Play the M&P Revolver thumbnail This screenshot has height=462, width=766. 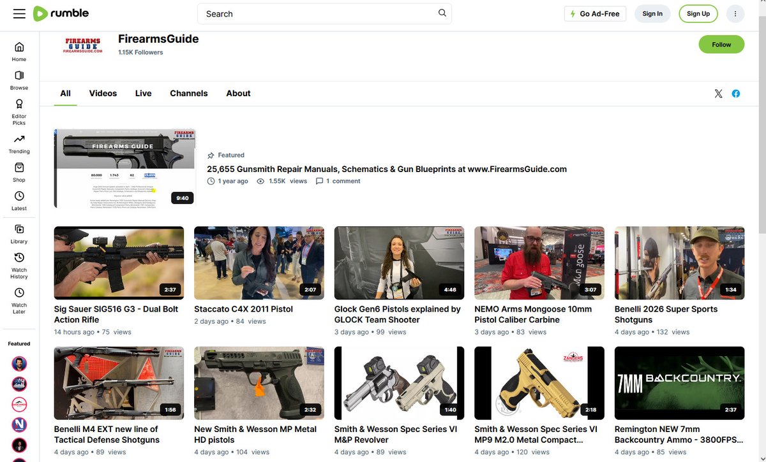tap(399, 383)
